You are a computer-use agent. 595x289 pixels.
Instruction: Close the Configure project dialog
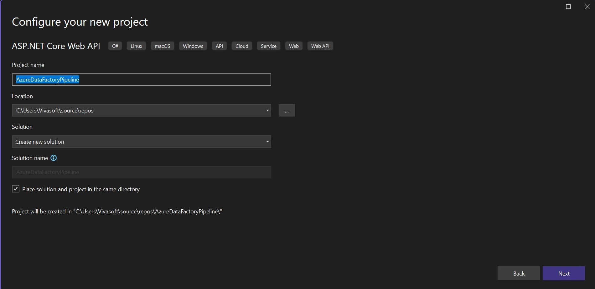[587, 7]
